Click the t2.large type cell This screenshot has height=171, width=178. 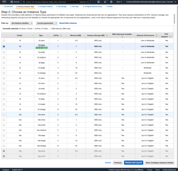point(42,63)
